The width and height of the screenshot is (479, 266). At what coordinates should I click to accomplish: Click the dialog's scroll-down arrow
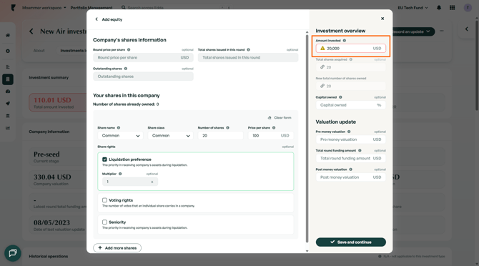point(307,251)
